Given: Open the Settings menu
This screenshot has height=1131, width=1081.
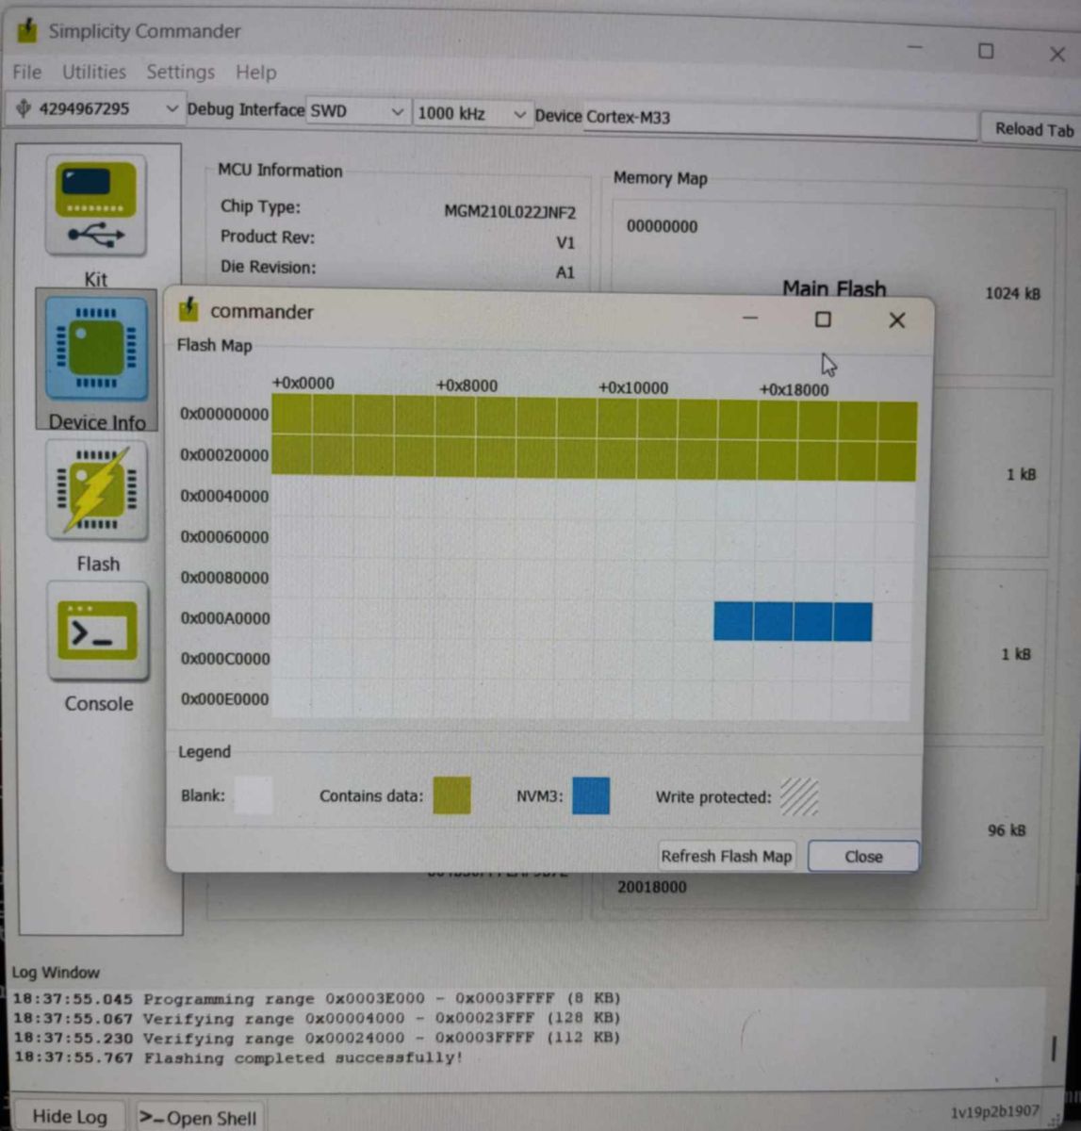Looking at the screenshot, I should [x=180, y=72].
